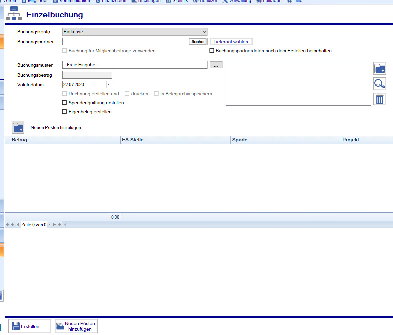Open the Finanzdaten menu
This screenshot has height=335, width=393.
coord(111,1)
